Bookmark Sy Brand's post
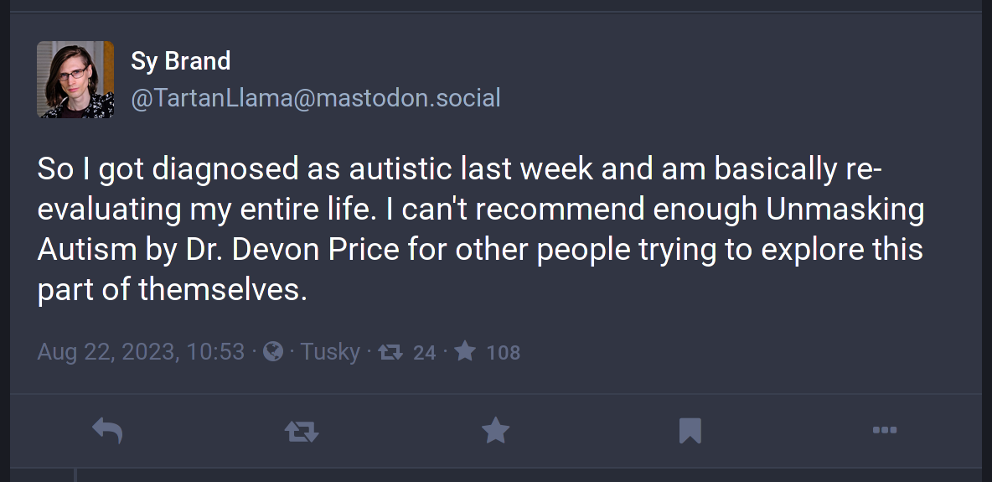992x482 pixels. [690, 431]
